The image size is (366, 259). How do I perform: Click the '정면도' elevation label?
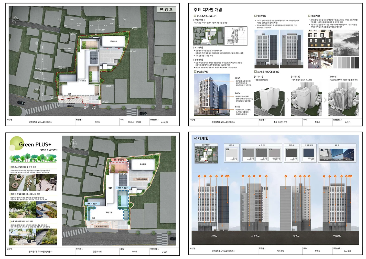214,236
